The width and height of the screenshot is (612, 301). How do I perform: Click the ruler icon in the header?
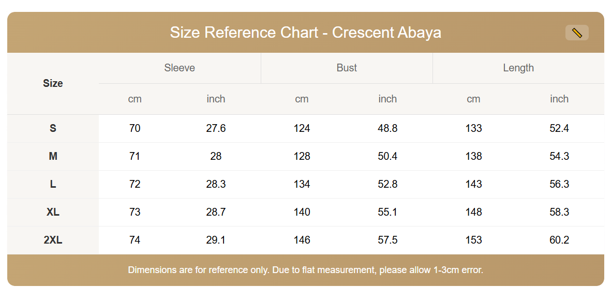click(x=577, y=33)
